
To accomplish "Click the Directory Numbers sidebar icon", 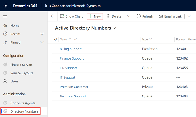I will (x=5, y=111).
